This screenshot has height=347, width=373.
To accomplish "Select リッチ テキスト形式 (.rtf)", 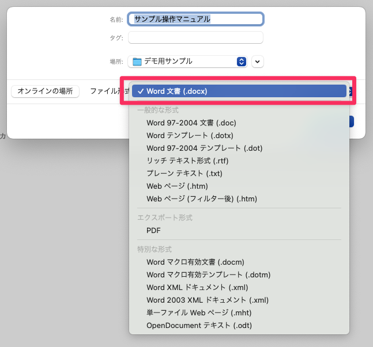I will pyautogui.click(x=239, y=161).
